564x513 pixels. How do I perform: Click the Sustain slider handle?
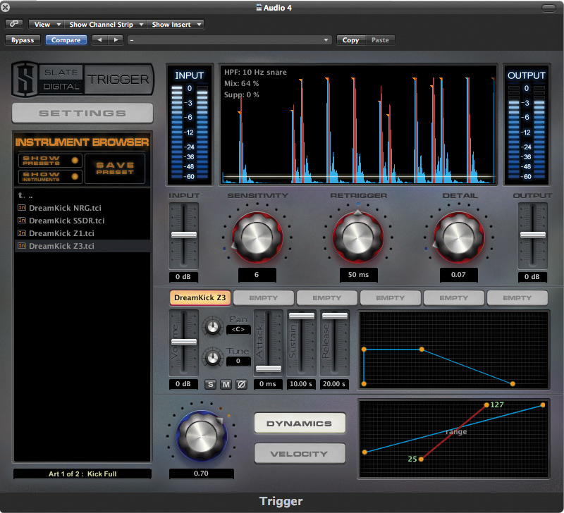(x=302, y=316)
